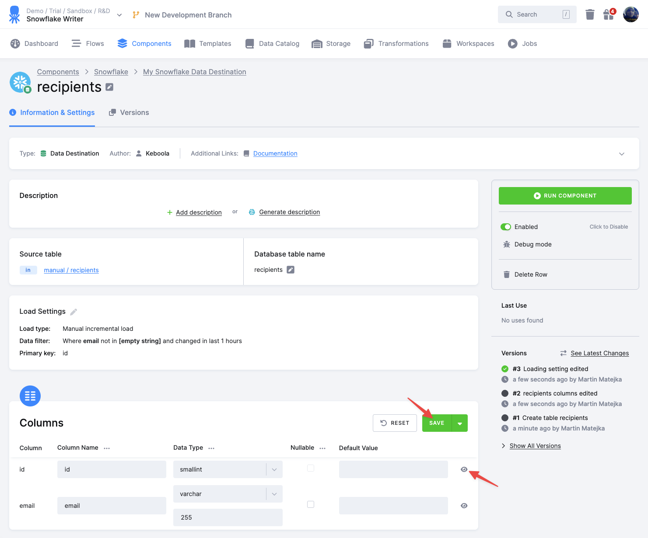Expand the Save button dropdown arrow
Viewport: 648px width, 538px height.
point(459,423)
